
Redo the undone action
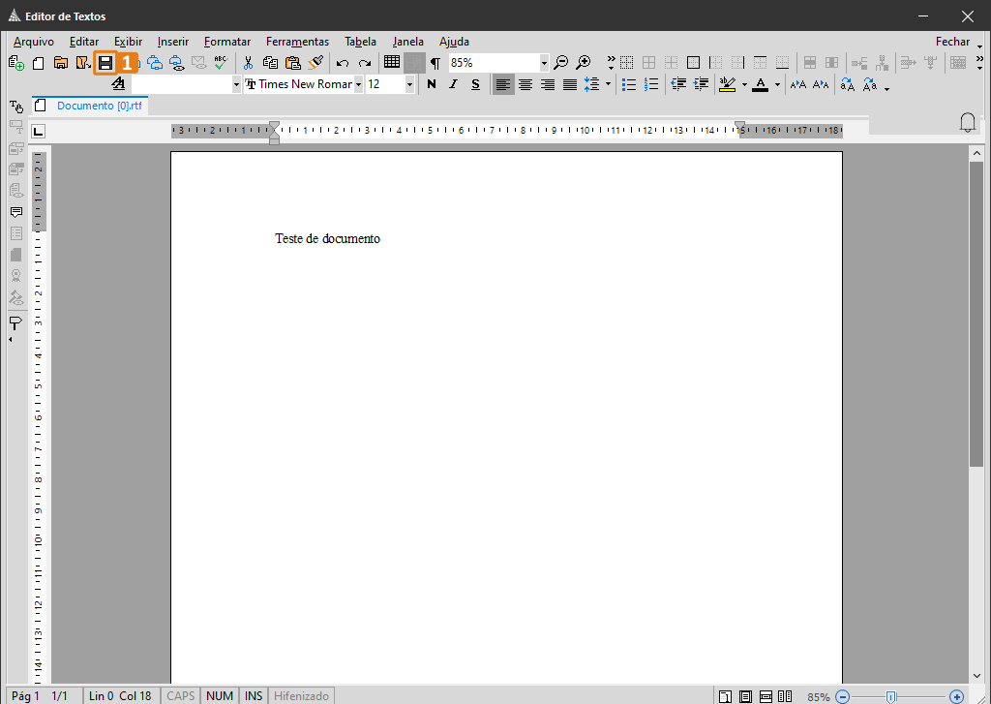(365, 63)
